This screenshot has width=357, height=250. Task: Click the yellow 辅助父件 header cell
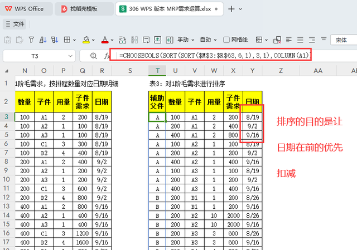point(157,102)
